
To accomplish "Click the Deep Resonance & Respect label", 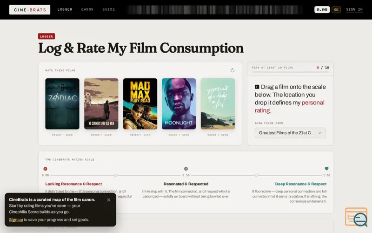I will pyautogui.click(x=301, y=184).
